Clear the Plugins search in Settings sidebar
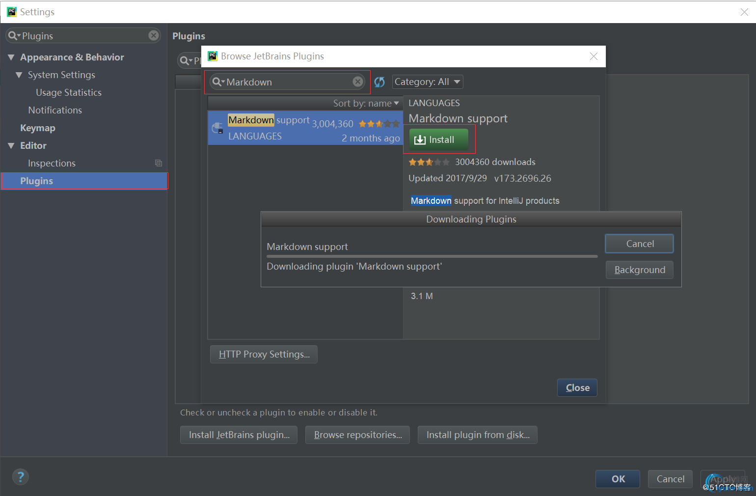The height and width of the screenshot is (496, 756). pos(154,35)
